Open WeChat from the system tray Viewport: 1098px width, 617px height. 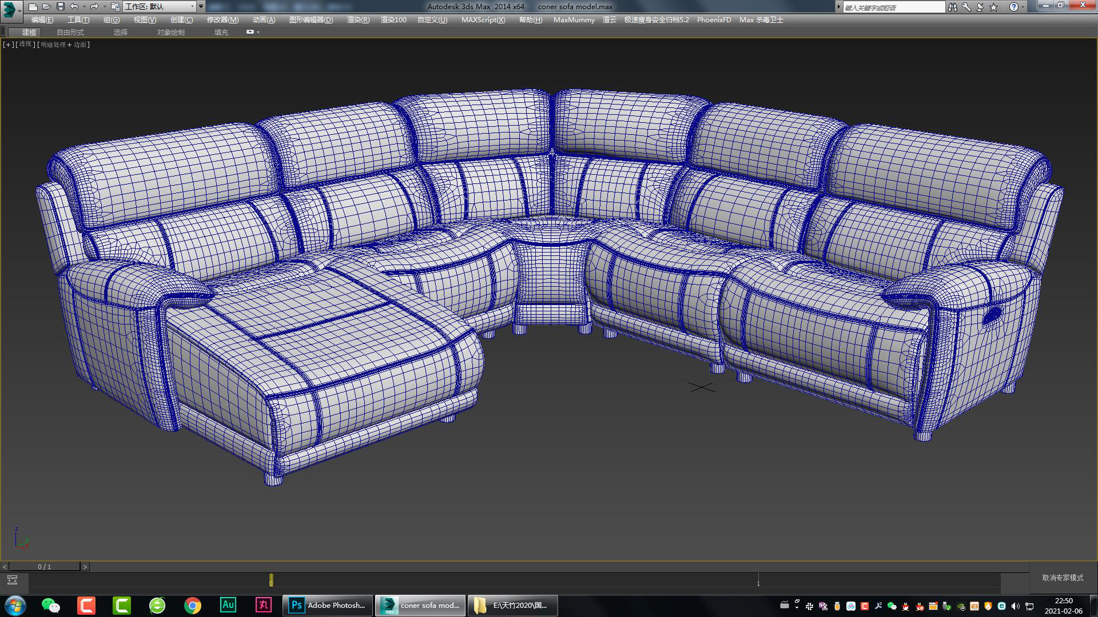pyautogui.click(x=891, y=606)
